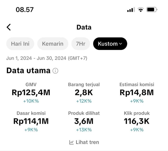Select the GMV Rp125,4M metric
Viewport: 168px width, 151px height.
coord(31,93)
